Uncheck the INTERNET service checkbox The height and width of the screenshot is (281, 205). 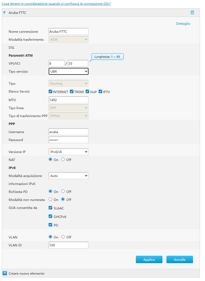tap(51, 92)
